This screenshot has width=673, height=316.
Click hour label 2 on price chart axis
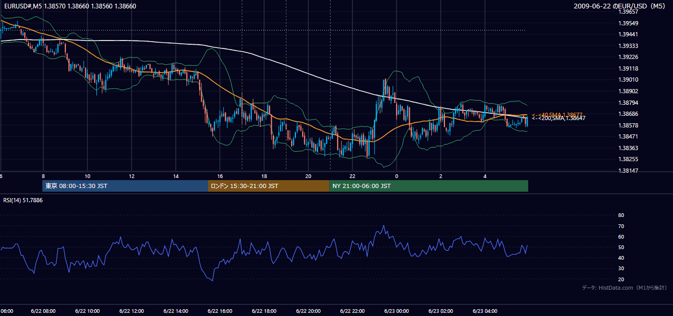[441, 176]
